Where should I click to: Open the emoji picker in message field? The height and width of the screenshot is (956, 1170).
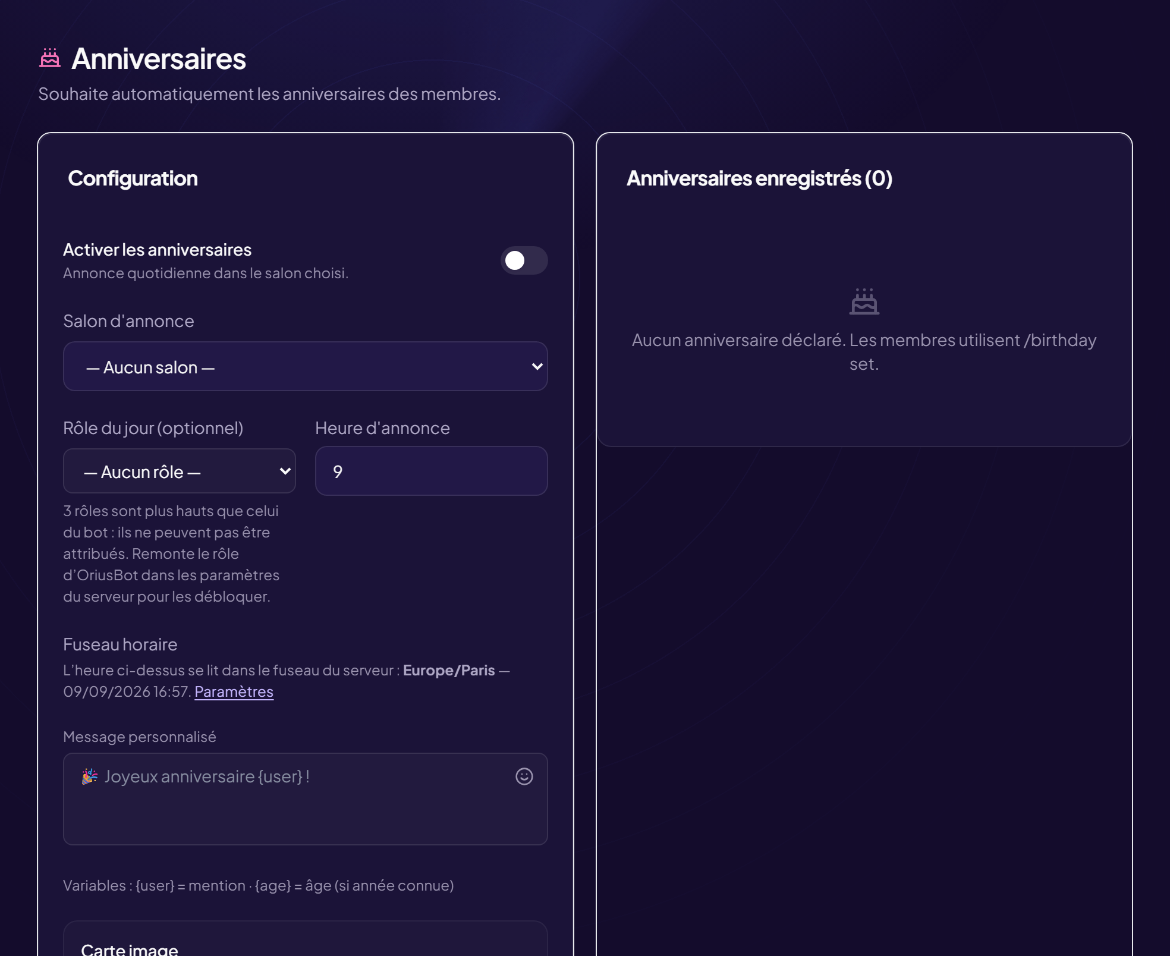click(x=524, y=776)
